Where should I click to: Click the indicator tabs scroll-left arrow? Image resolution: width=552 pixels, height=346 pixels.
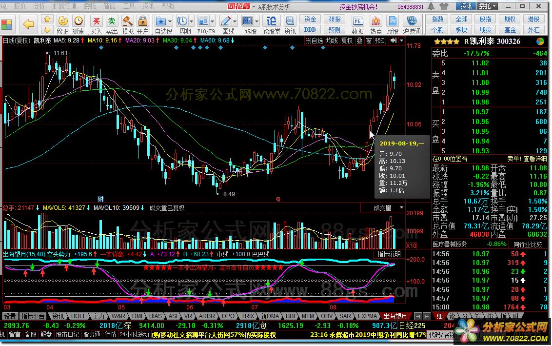(417, 316)
